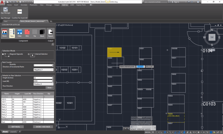The width and height of the screenshot is (223, 134).
Task: Open the object snap settings dropdown arrow
Action: (x=181, y=132)
